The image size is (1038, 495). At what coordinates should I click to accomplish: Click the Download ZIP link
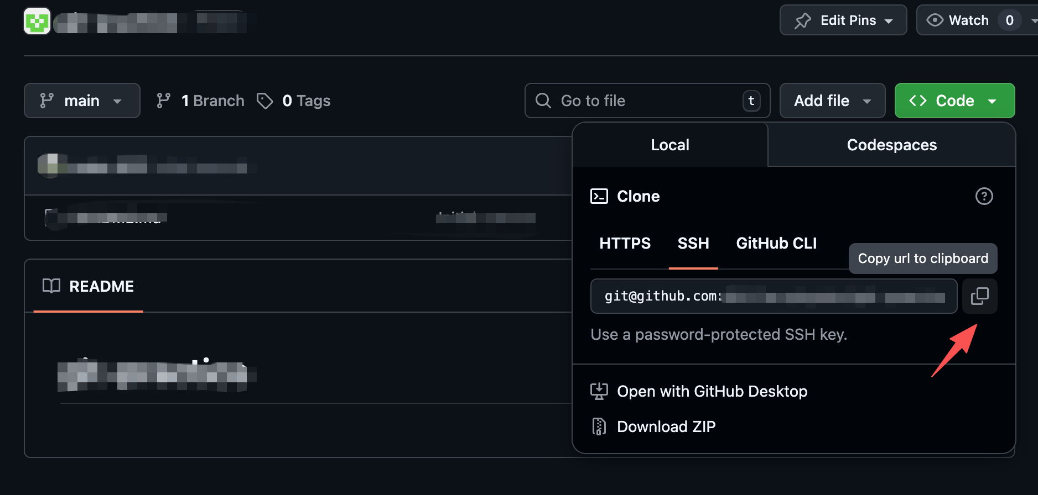tap(666, 426)
